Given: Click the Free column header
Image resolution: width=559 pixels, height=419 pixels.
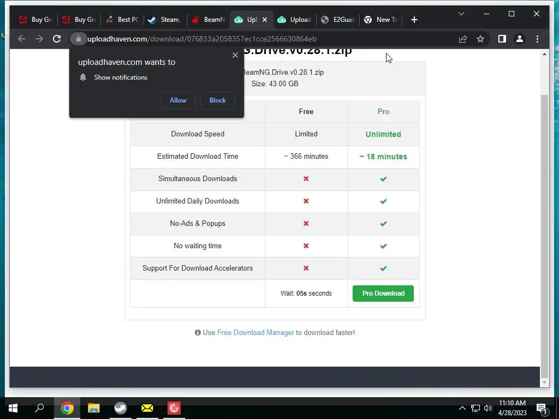Looking at the screenshot, I should (x=306, y=111).
